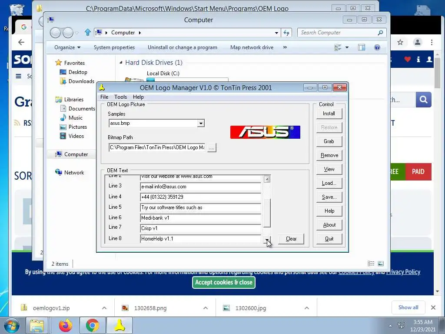Image resolution: width=445 pixels, height=334 pixels.
Task: Click OEM Text scrollbar down arrow
Action: coord(267,240)
